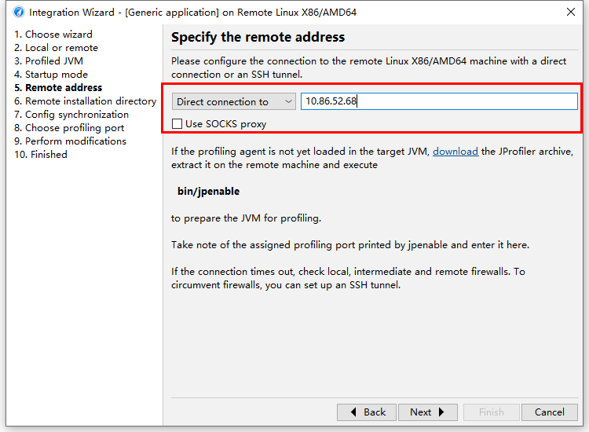Cancel the integration wizard

pyautogui.click(x=549, y=412)
